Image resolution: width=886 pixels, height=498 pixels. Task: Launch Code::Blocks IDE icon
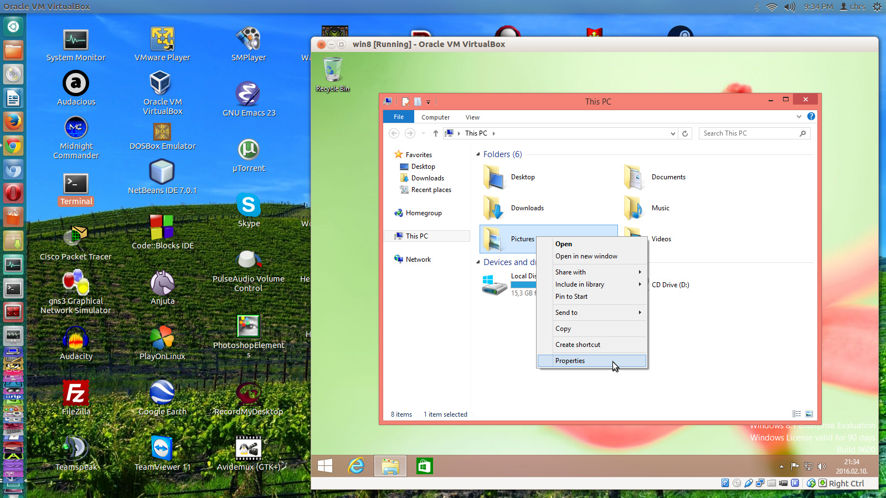(x=162, y=232)
